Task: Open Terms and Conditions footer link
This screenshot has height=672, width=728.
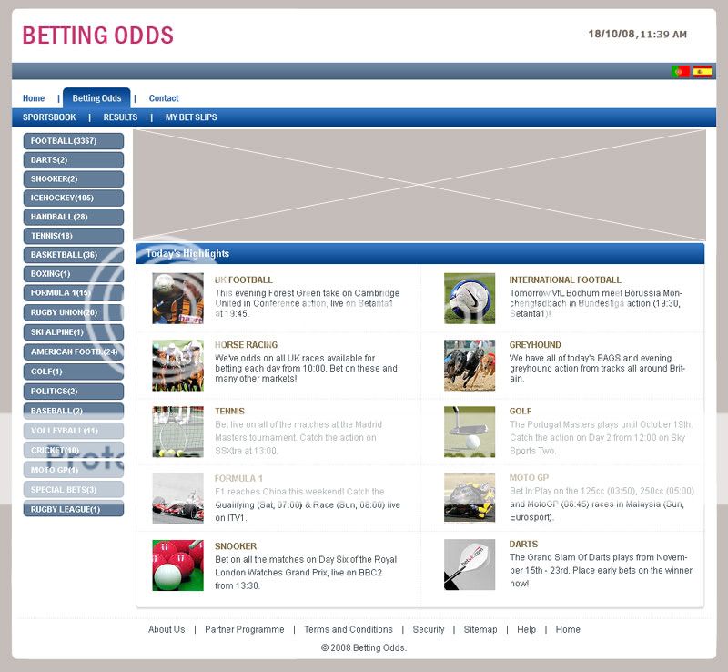Action: click(x=349, y=629)
